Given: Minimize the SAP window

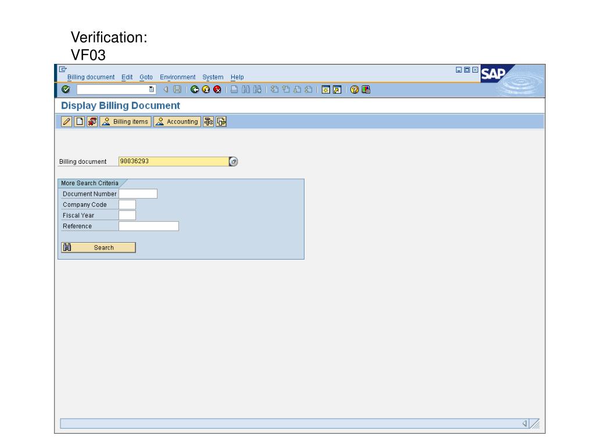Looking at the screenshot, I should [459, 70].
